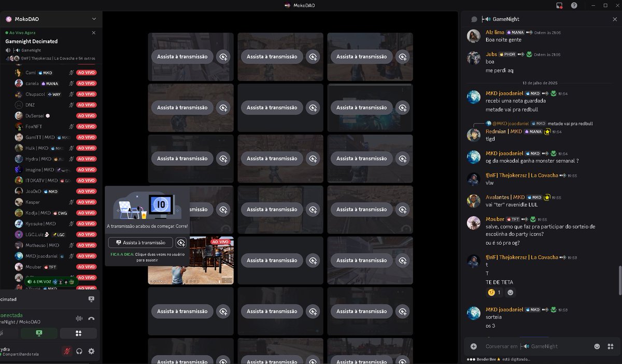Viewport: 622px width, 364px height.
Task: Click the AO VIVO badge next to Chupacol
Action: [x=87, y=94]
